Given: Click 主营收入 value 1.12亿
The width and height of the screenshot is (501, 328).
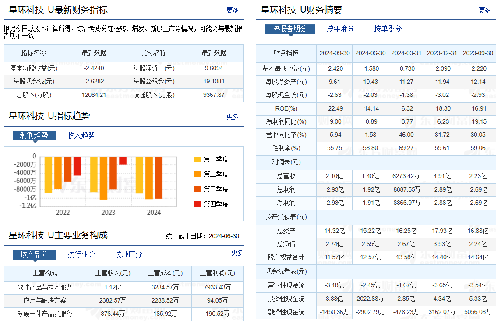Looking at the screenshot, I should tap(113, 287).
